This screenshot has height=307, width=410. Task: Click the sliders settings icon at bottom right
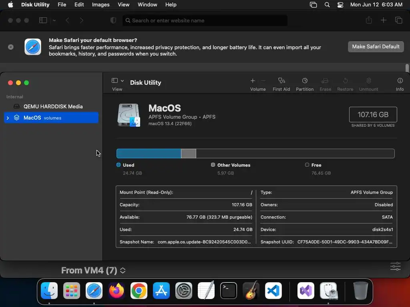(395, 267)
